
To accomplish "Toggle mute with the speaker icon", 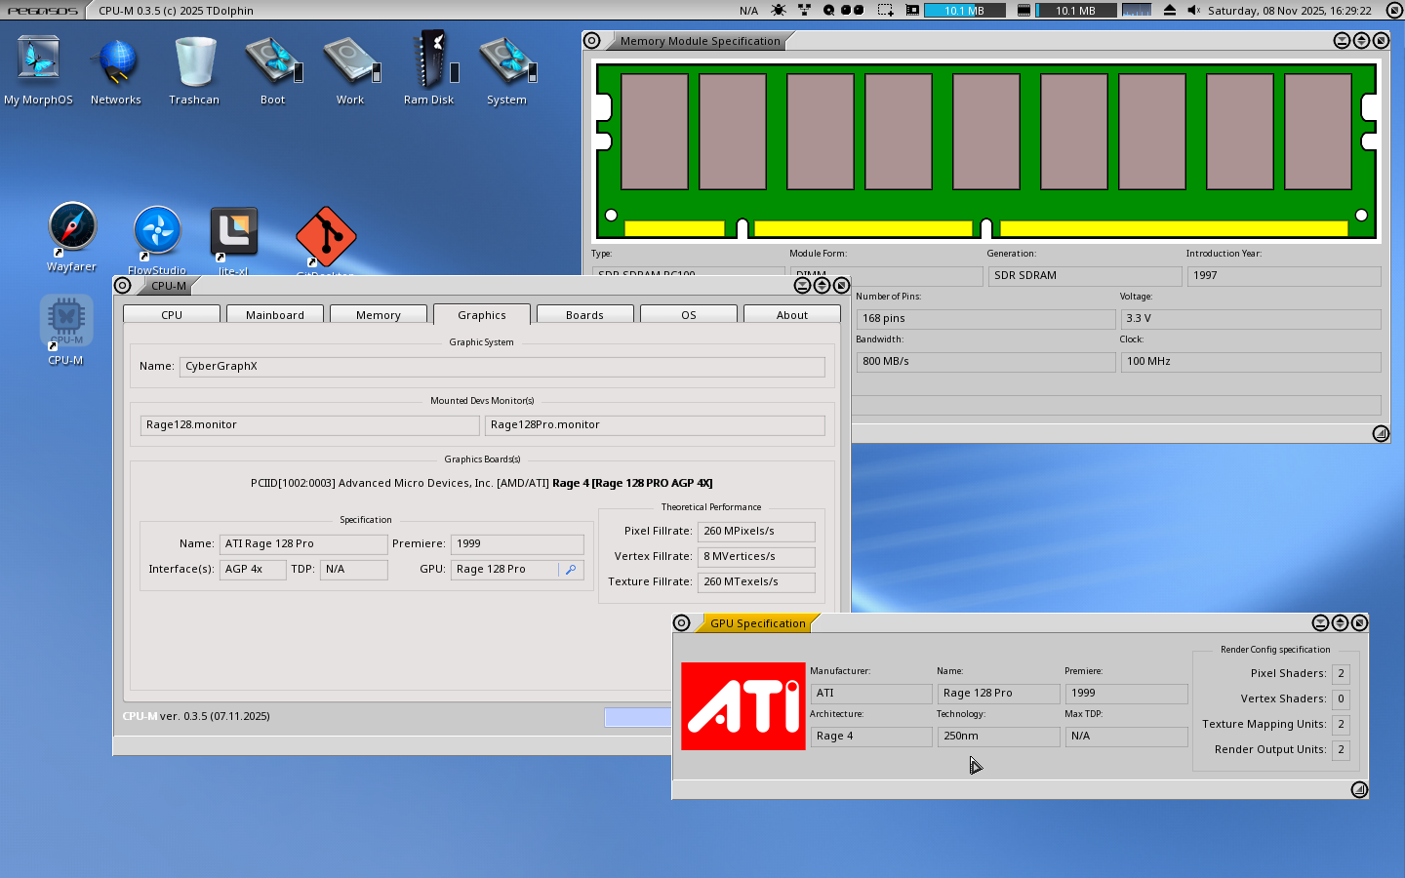I will tap(1193, 11).
